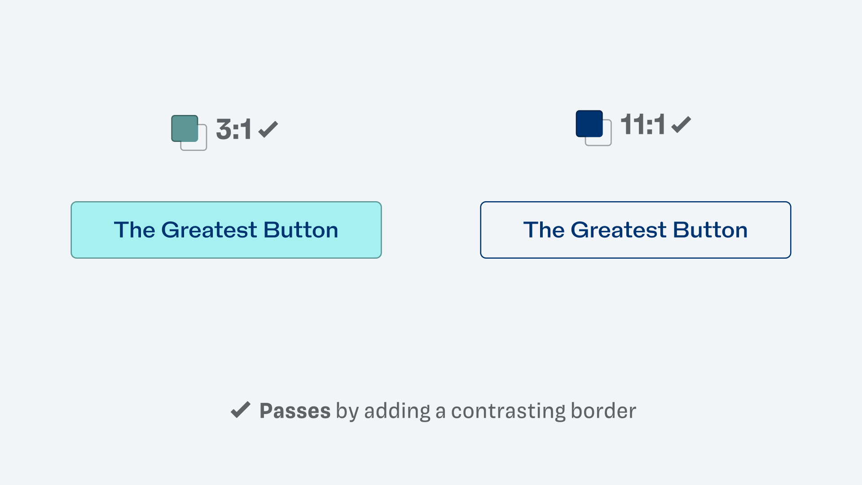The width and height of the screenshot is (862, 485).
Task: Click the bold word Passes
Action: 295,410
